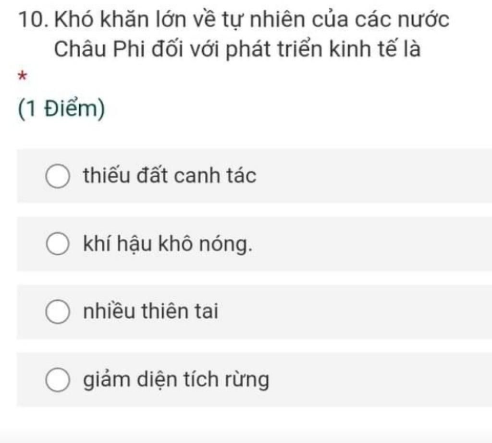Click the 'phát triển kinh tế là' question text

pos(323,49)
